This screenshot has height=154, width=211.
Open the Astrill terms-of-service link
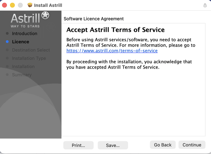112,51
